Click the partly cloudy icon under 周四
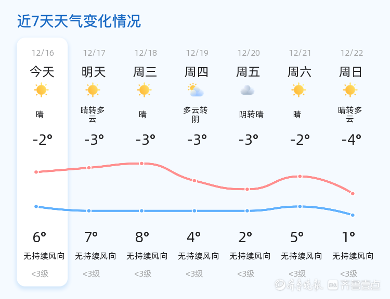The width and height of the screenshot is (390, 299). 196,90
